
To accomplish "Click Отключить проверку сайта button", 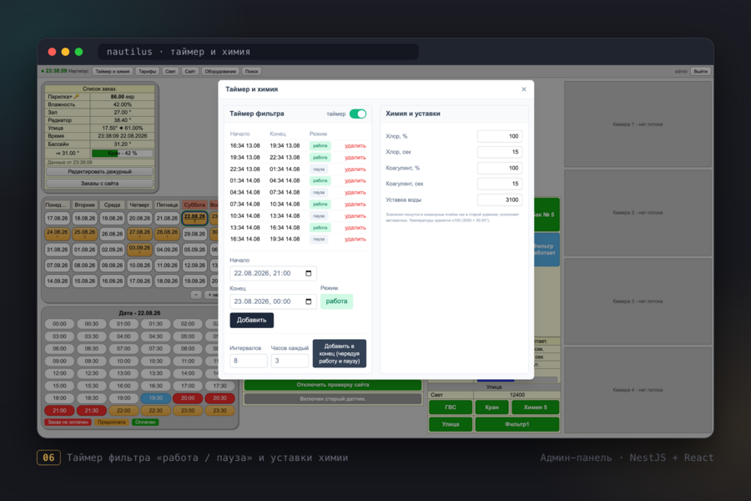I will [x=332, y=384].
